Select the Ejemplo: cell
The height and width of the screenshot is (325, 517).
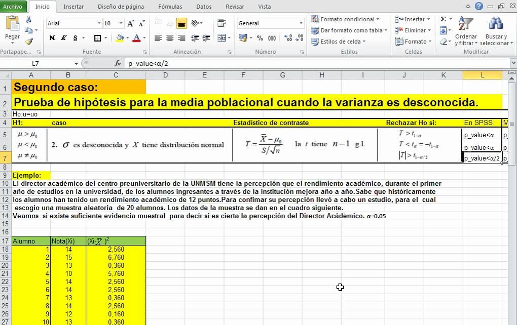point(31,175)
